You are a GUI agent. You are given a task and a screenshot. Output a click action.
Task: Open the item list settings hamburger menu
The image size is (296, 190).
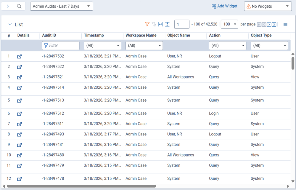(285, 24)
